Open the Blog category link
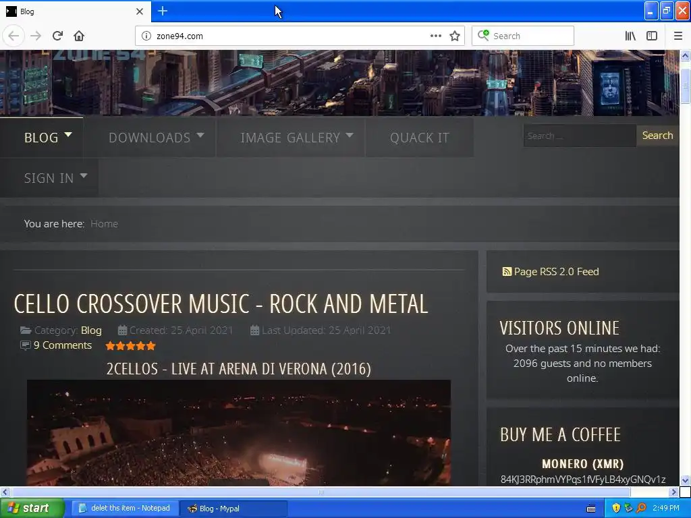 pos(91,330)
